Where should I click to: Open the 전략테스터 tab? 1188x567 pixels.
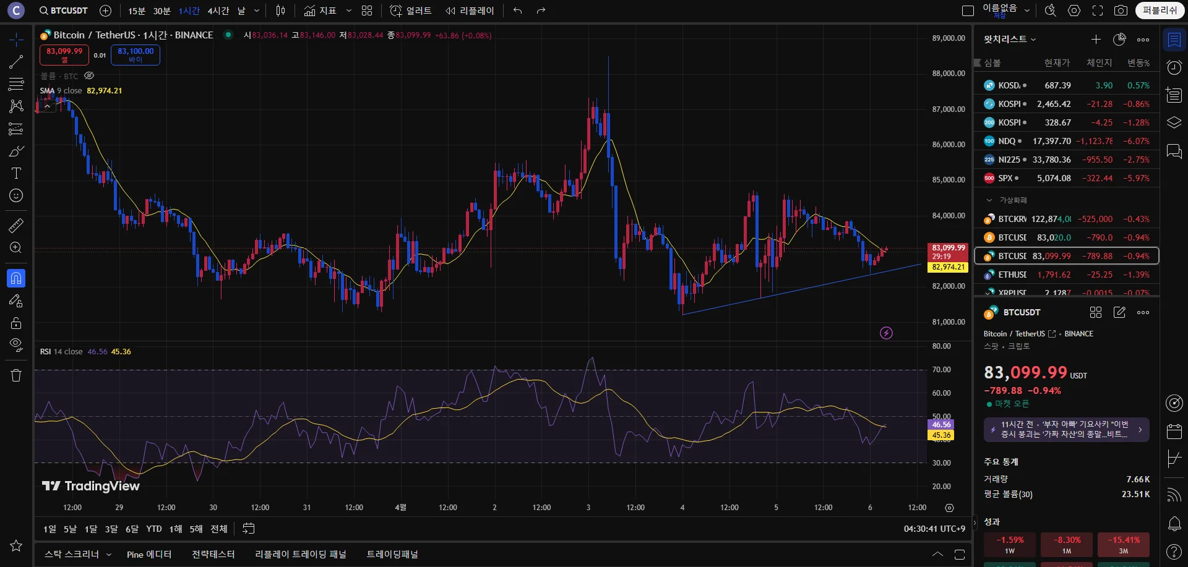213,555
